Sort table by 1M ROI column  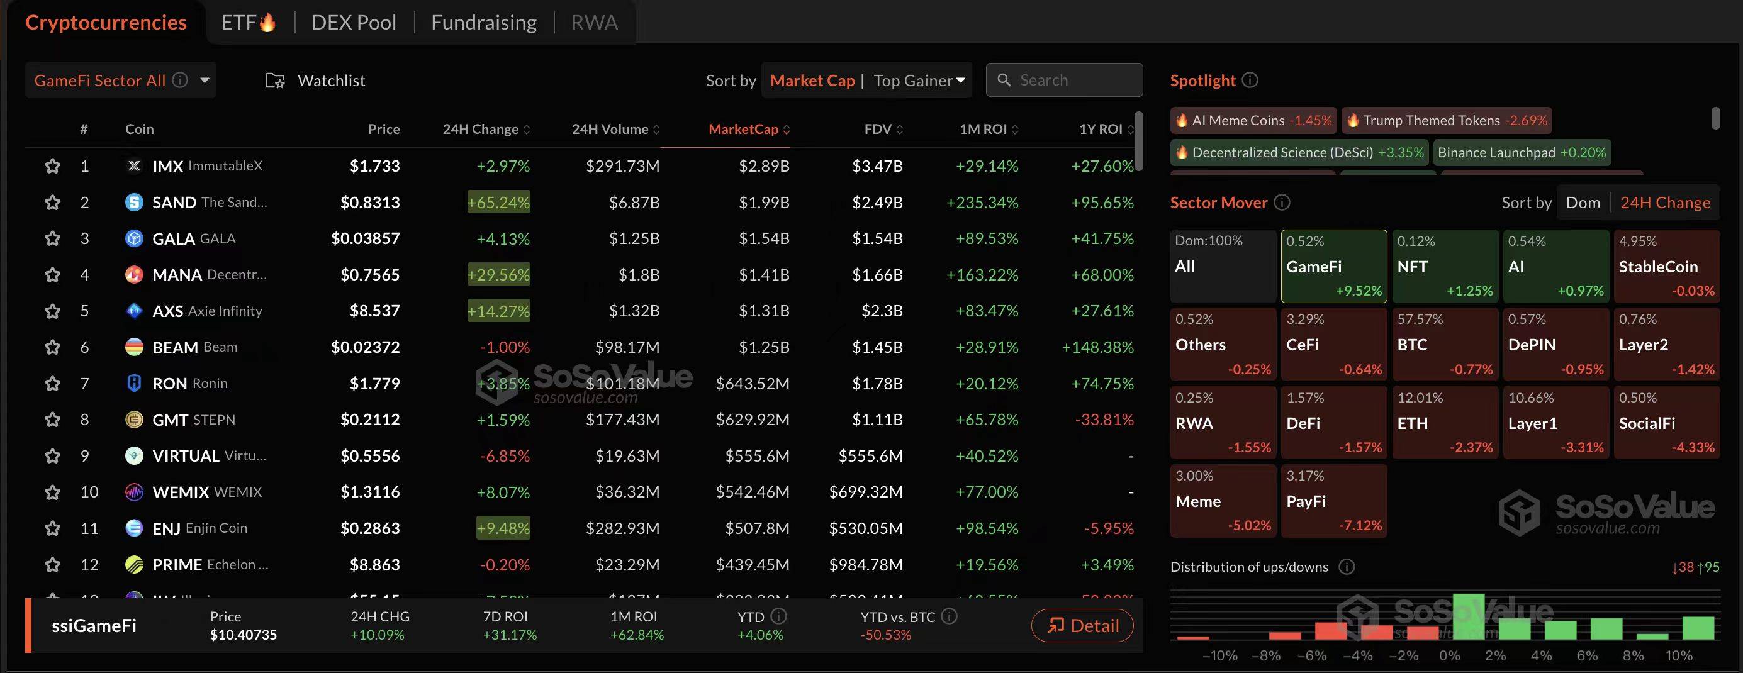[x=989, y=129]
